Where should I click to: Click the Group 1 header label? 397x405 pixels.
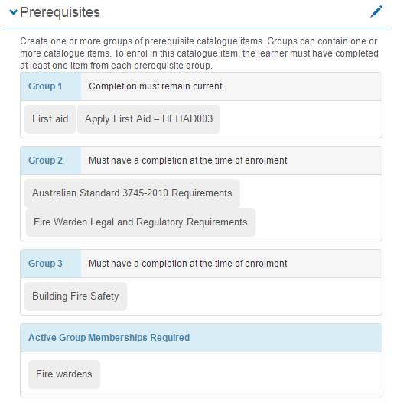click(45, 86)
